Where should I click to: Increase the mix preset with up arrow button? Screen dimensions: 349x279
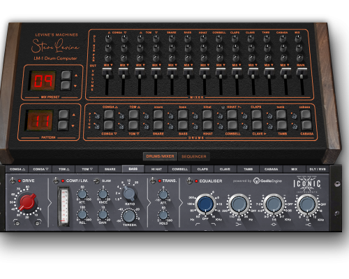[66, 75]
